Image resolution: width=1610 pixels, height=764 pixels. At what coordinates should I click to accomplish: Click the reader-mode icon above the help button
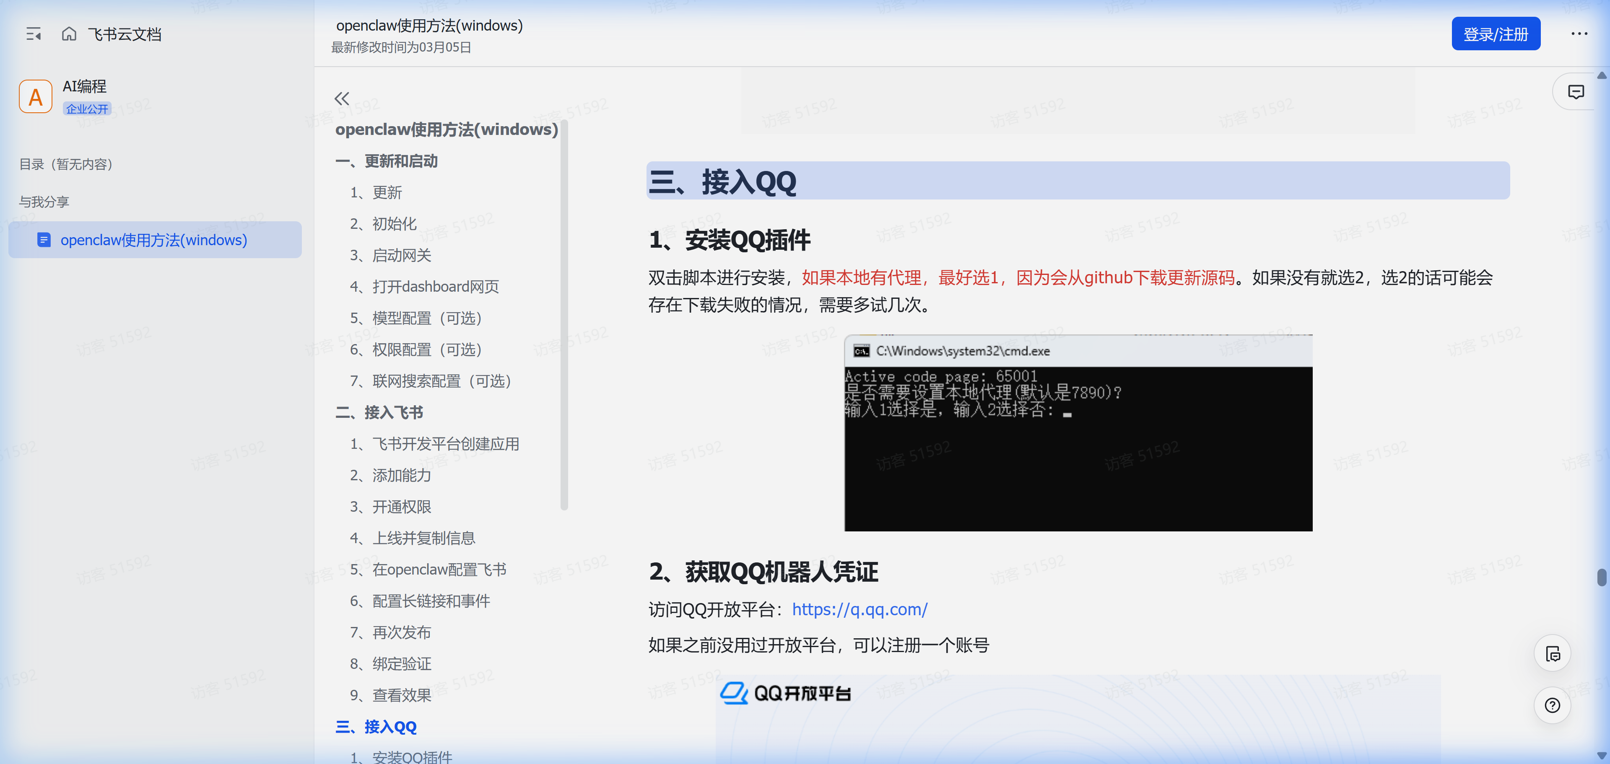1553,653
